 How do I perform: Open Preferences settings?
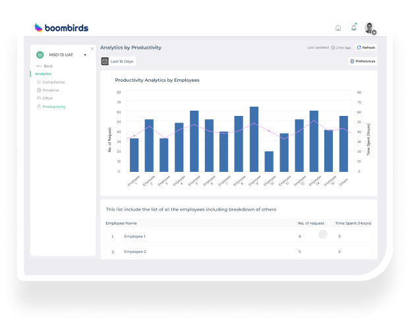363,61
